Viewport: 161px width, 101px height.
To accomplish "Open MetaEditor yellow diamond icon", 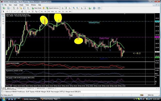I will point(44,8).
